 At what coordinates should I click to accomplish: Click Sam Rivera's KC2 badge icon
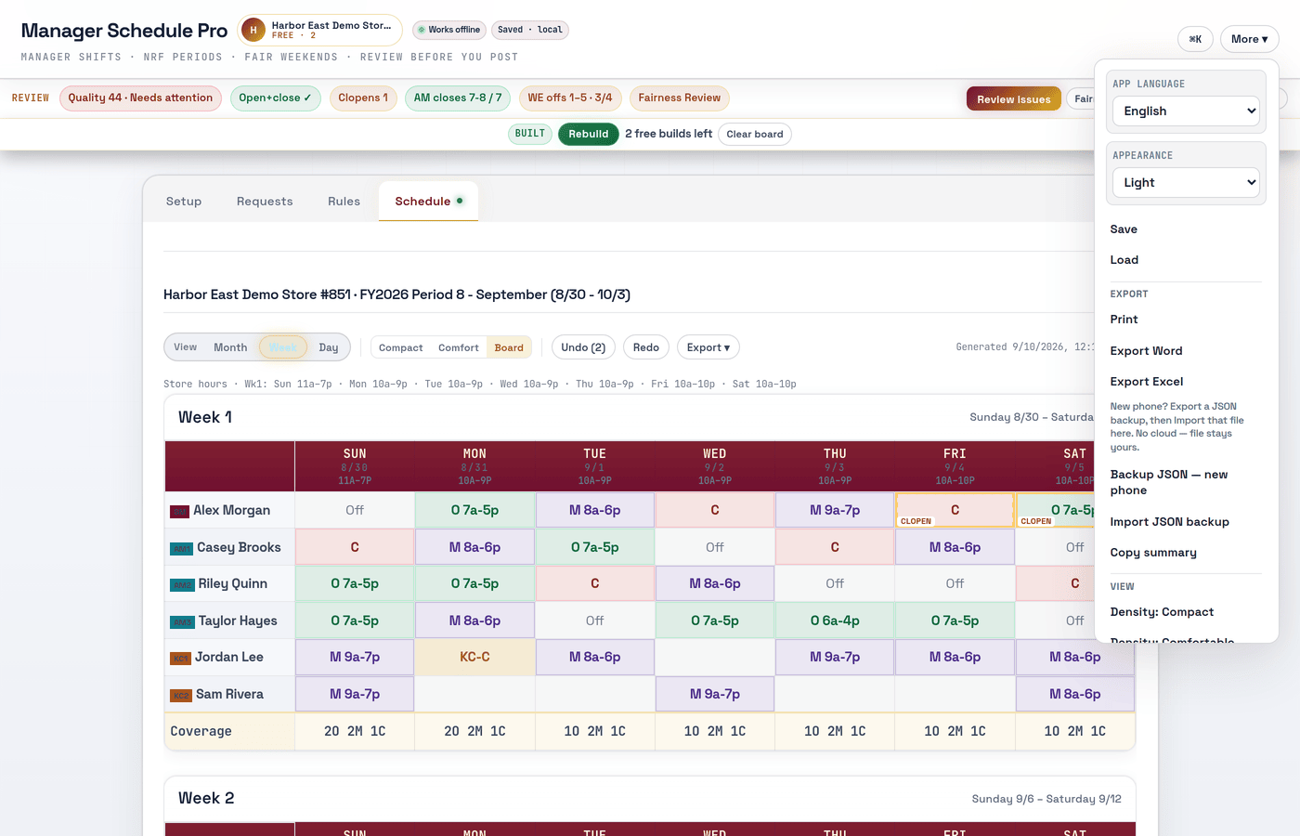point(181,696)
